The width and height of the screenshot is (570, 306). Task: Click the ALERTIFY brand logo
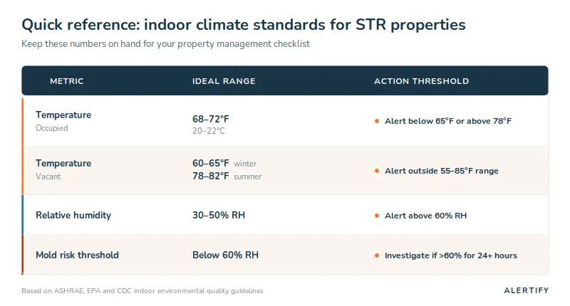tap(526, 290)
